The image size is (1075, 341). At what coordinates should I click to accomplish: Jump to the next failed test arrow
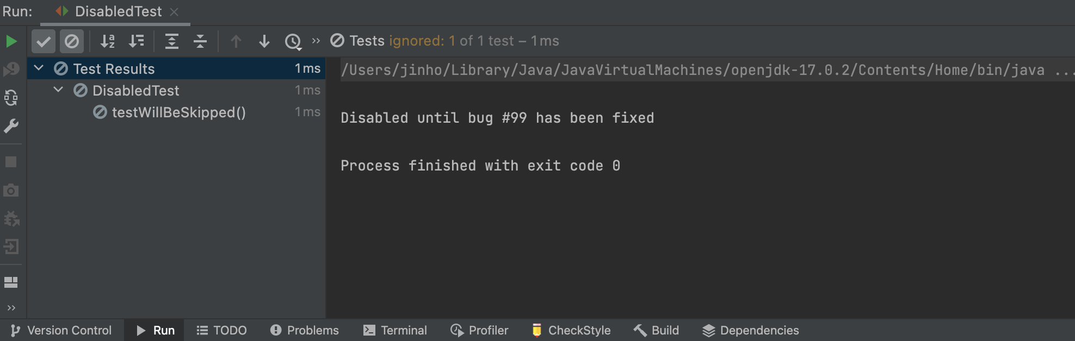coord(264,41)
